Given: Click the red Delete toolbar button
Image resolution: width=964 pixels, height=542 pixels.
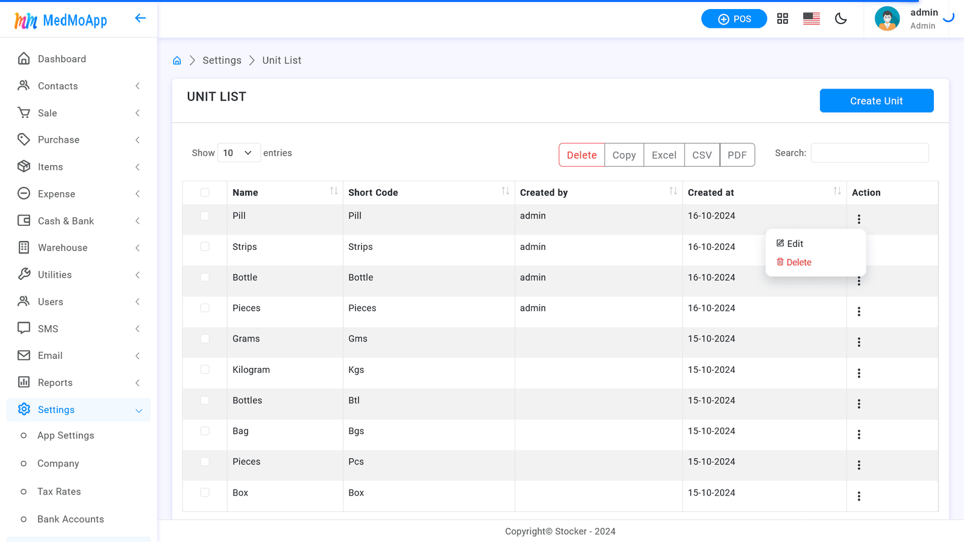Looking at the screenshot, I should point(581,155).
